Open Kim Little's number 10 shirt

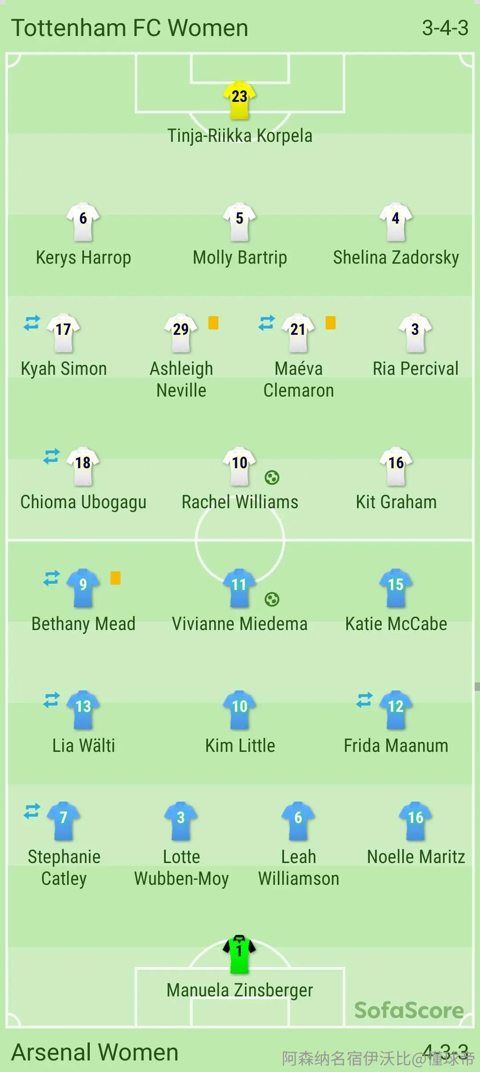click(240, 710)
